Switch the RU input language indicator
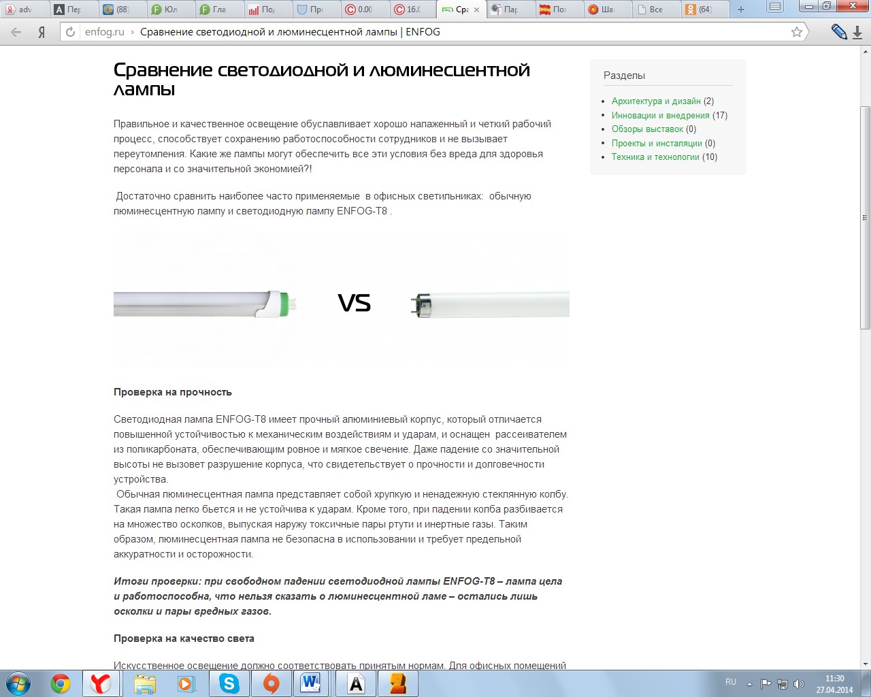871x697 pixels. [731, 681]
